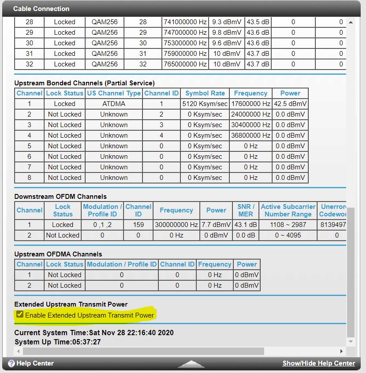Click the Power header in Upstream OFDMA Channels
366x373 pixels.
click(x=247, y=264)
